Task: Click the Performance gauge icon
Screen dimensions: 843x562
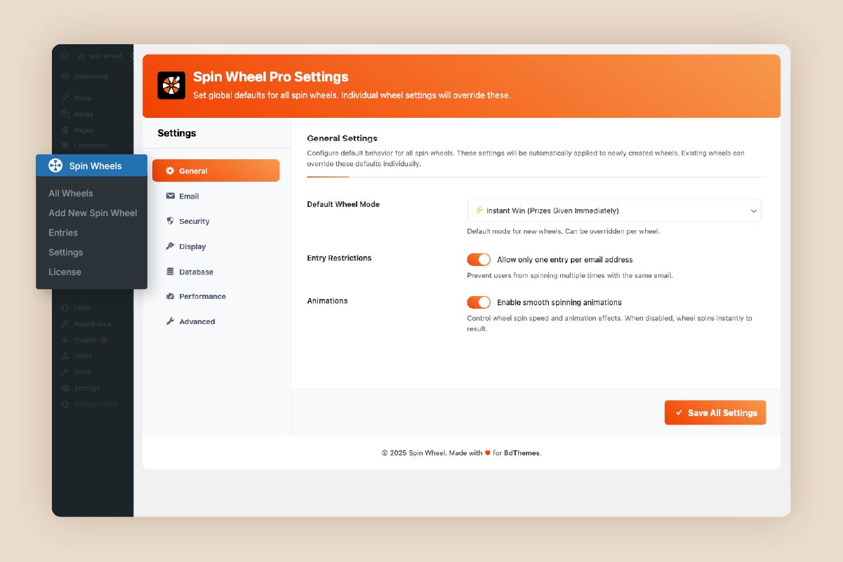Action: point(170,296)
